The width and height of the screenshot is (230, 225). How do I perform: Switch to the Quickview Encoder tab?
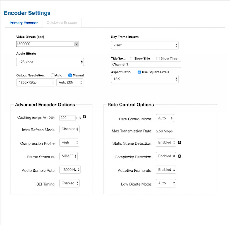pos(62,23)
